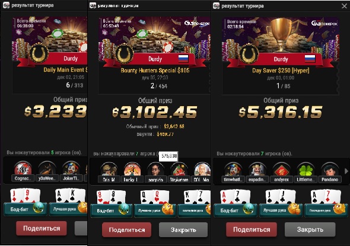The height and width of the screenshot is (246, 350).
Task: Expand knocked-out players list with right arrow
Action: (x=346, y=171)
